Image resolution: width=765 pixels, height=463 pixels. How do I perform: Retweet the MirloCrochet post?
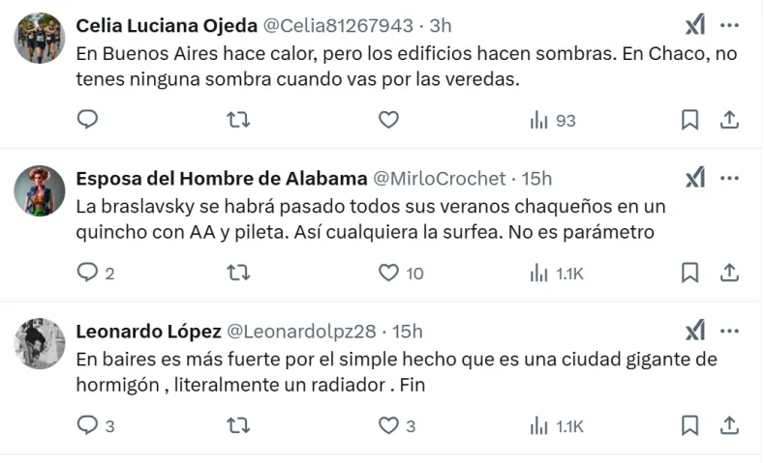(237, 273)
